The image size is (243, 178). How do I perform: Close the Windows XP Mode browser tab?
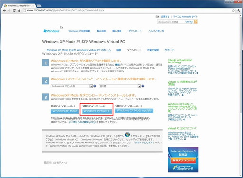(x=33, y=6)
